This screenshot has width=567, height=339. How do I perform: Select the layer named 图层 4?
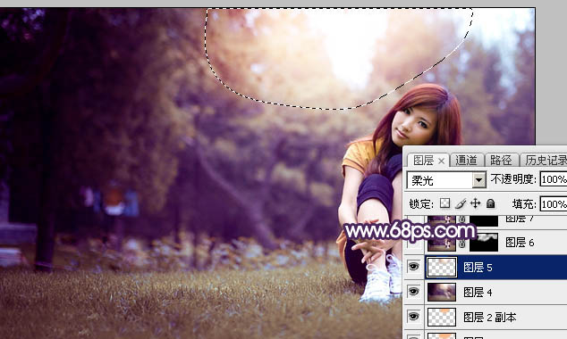pyautogui.click(x=478, y=292)
